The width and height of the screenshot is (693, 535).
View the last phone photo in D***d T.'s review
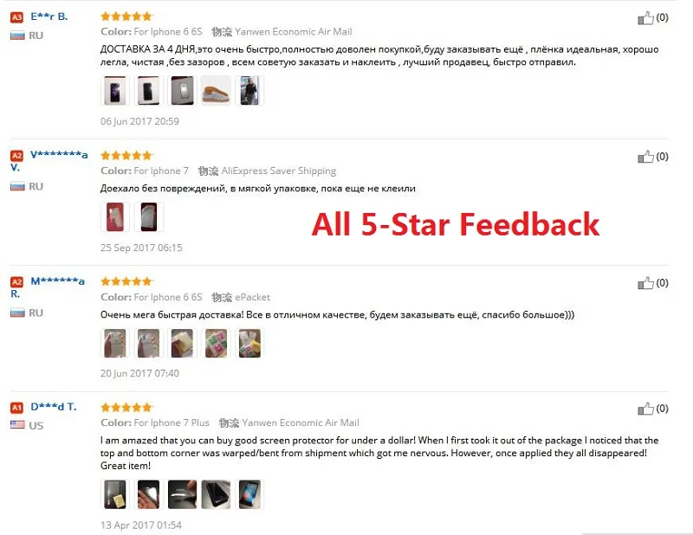(x=249, y=494)
